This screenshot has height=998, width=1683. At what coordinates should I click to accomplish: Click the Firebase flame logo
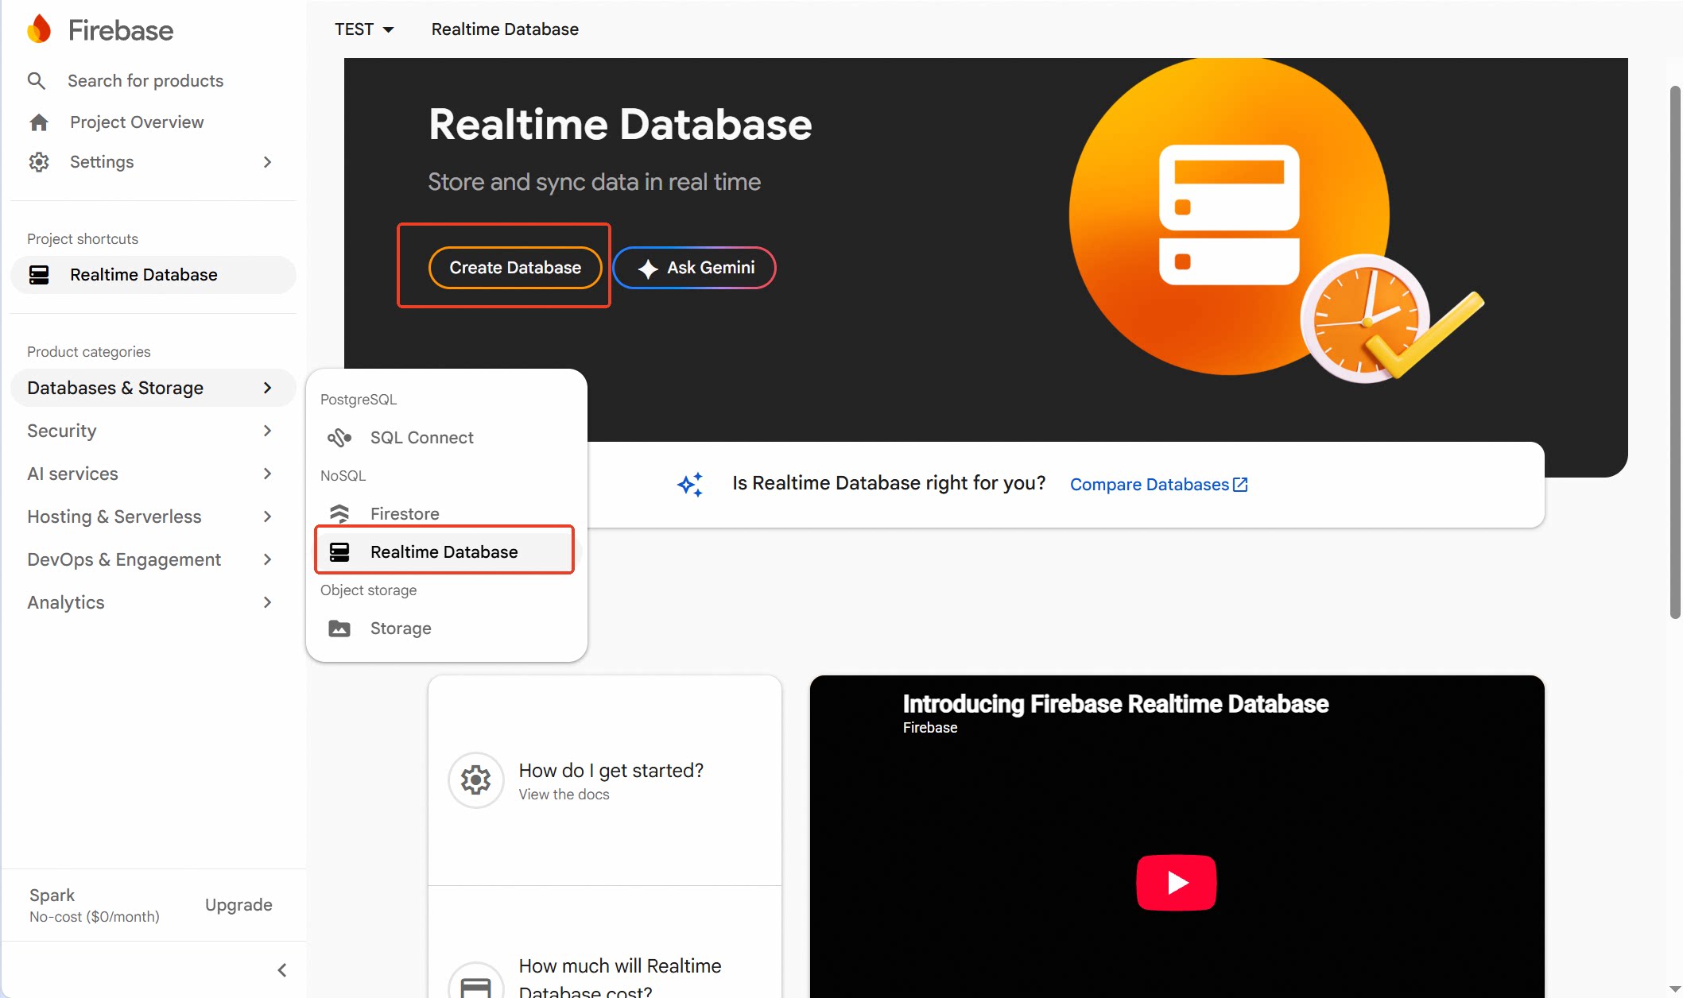[x=39, y=29]
